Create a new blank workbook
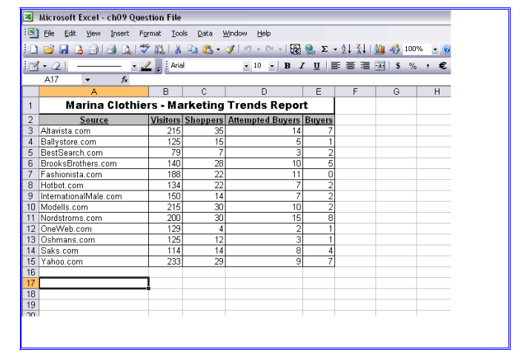Screen dimensions: 524x358 tap(34, 50)
